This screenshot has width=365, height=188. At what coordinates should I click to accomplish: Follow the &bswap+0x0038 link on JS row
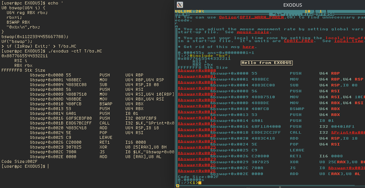click(x=347, y=168)
